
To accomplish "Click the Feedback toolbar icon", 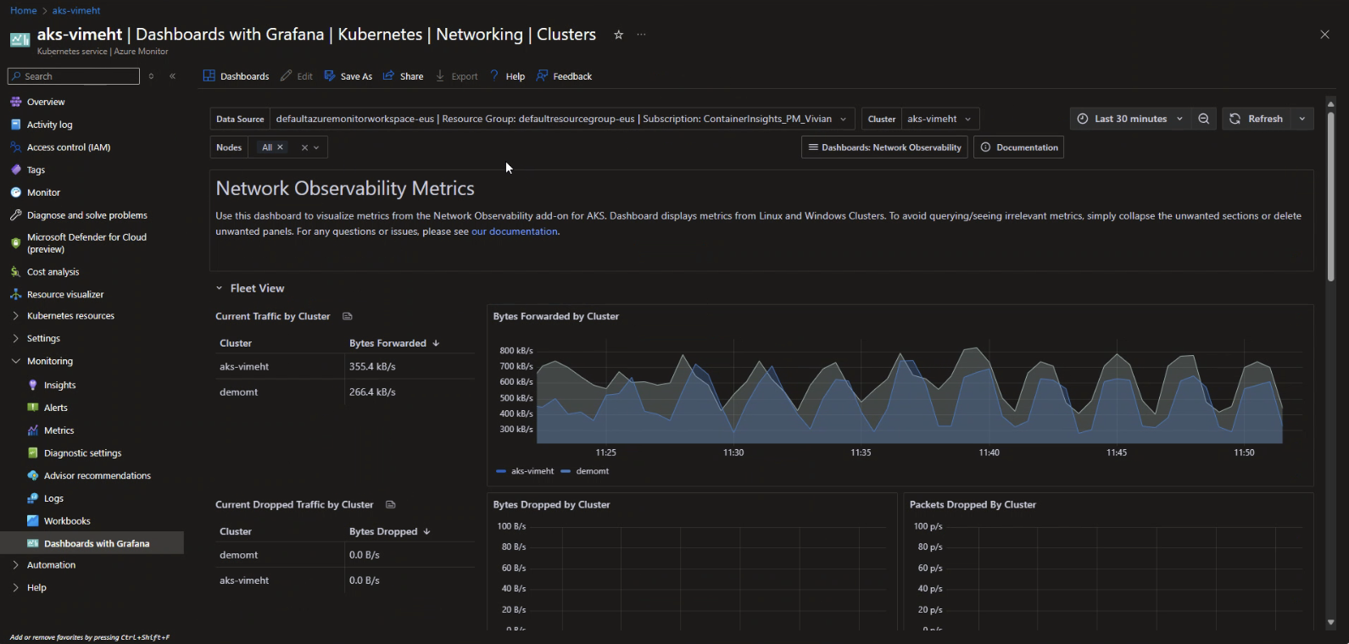I will coord(564,76).
